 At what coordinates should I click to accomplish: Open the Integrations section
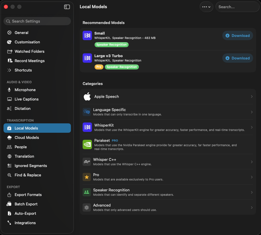37,223
